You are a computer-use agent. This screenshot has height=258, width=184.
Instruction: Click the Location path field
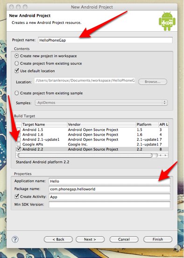(x=85, y=81)
